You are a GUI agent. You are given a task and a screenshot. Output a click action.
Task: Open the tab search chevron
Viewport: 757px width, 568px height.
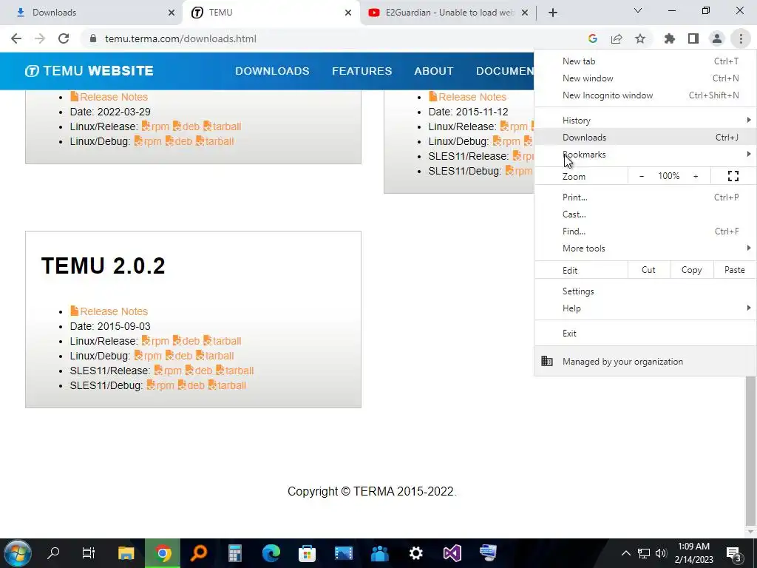[638, 10]
